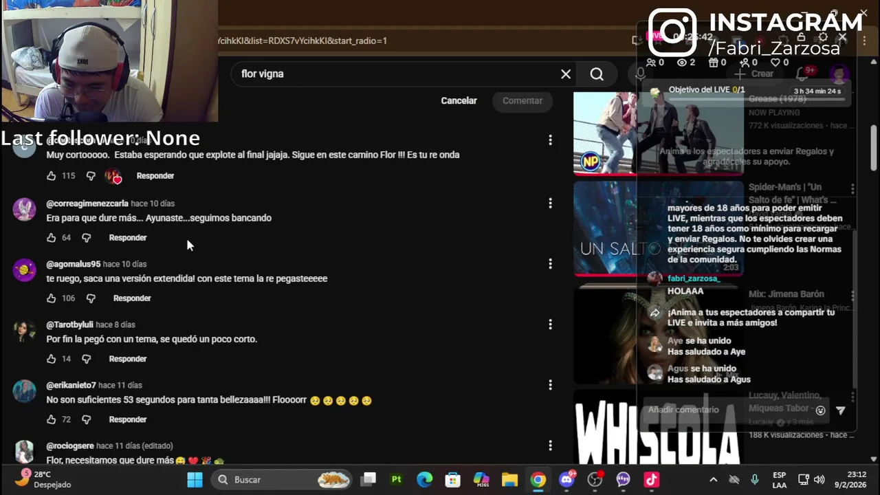Image resolution: width=880 pixels, height=495 pixels.
Task: Dislike the 'Muy cortooooo' comment
Action: pyautogui.click(x=91, y=176)
